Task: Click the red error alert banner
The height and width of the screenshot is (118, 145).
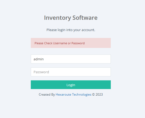Action: tap(71, 43)
